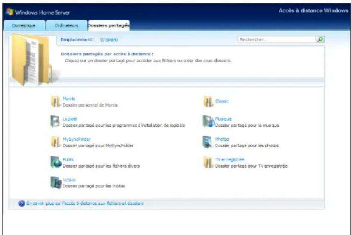Click 'Accès à distance Windows' header text
The image size is (351, 235).
pyautogui.click(x=313, y=10)
